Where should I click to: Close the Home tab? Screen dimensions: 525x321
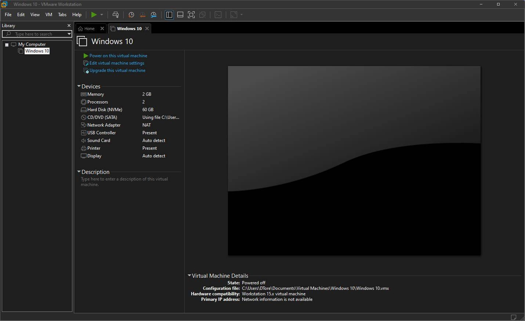click(x=102, y=29)
